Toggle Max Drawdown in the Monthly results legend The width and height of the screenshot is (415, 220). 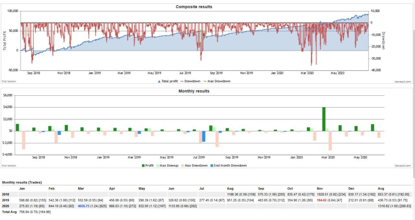point(195,165)
